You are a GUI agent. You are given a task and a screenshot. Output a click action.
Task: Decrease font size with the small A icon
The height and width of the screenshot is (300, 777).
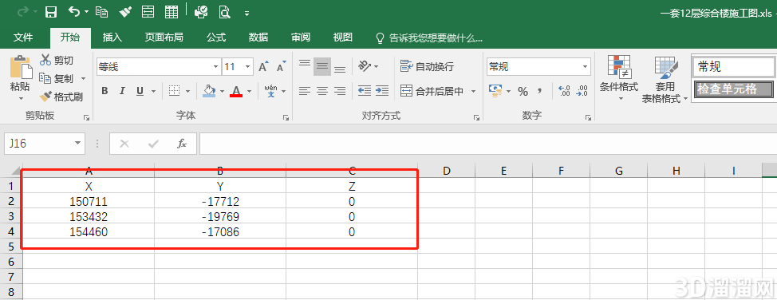281,67
